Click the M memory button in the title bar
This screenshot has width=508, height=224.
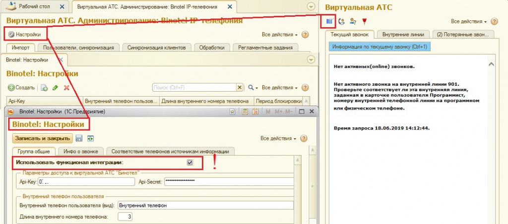tap(268, 112)
